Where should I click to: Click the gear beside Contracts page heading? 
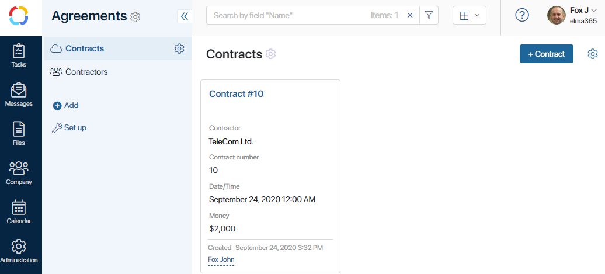[270, 54]
